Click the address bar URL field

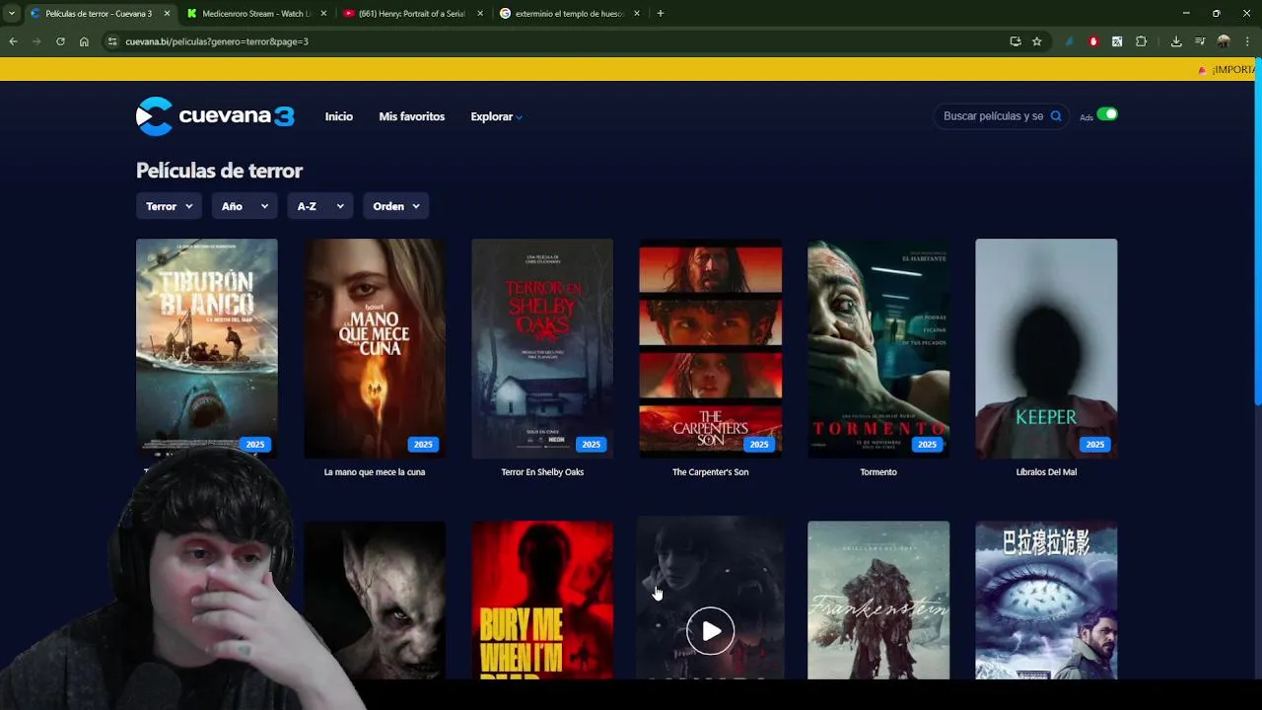click(x=552, y=41)
